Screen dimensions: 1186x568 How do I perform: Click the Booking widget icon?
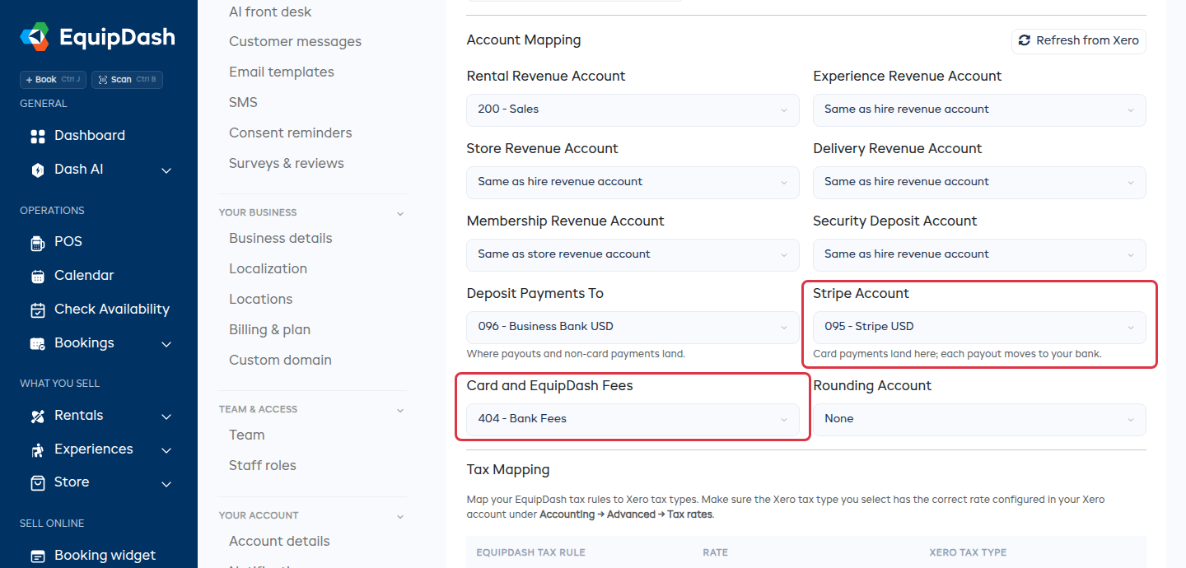37,556
